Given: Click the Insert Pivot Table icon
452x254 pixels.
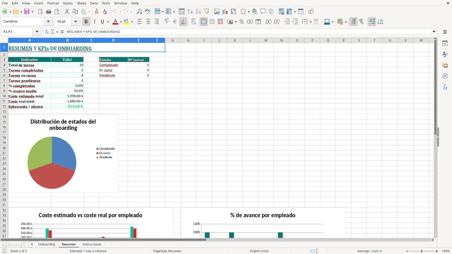Looking at the screenshot, I should pos(234,12).
